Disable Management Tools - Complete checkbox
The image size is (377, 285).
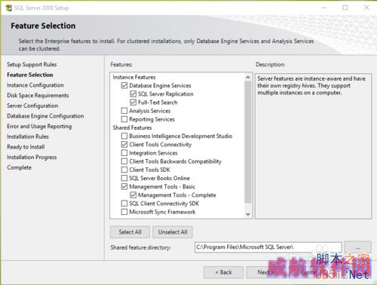(x=133, y=195)
